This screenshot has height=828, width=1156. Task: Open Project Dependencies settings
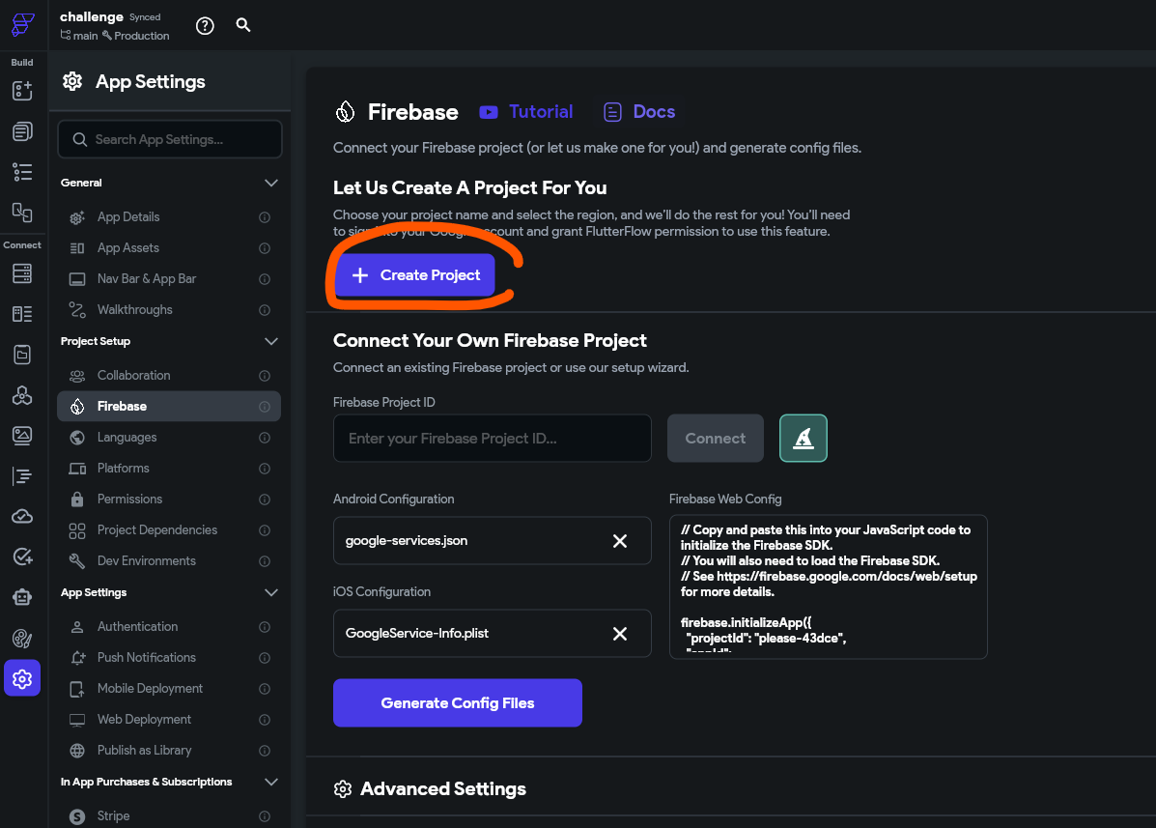coord(169,530)
